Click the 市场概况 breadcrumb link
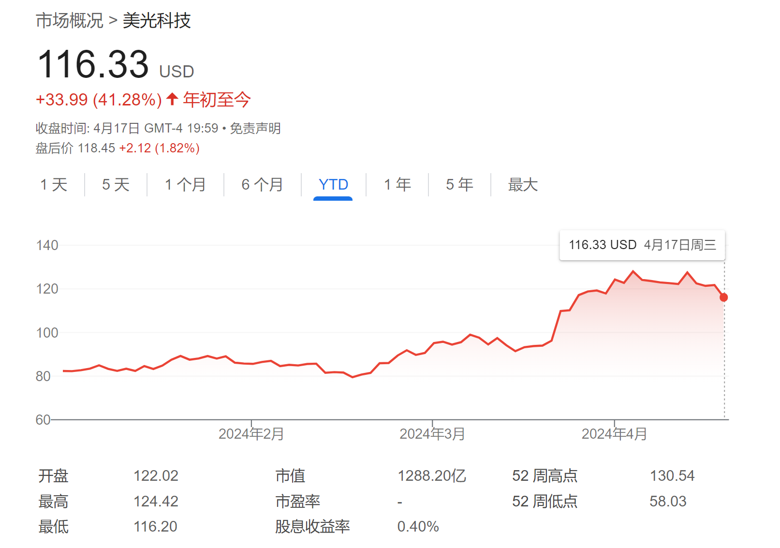 pyautogui.click(x=68, y=20)
